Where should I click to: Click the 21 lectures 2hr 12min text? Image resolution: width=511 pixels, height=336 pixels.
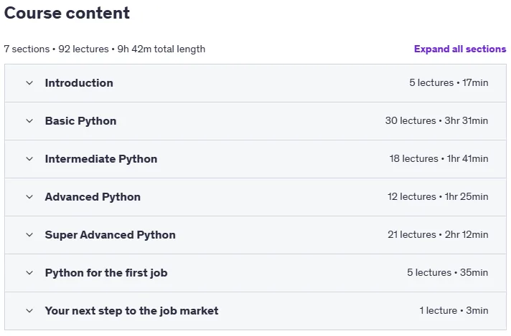(438, 234)
